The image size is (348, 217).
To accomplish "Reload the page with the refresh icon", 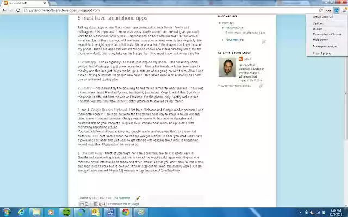I will pos(18,10).
